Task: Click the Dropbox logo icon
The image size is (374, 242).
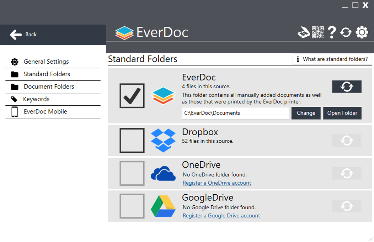Action: click(x=163, y=140)
